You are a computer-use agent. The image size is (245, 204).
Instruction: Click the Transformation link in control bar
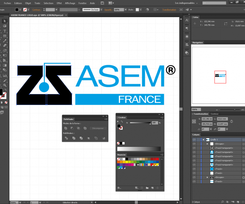pos(169,10)
